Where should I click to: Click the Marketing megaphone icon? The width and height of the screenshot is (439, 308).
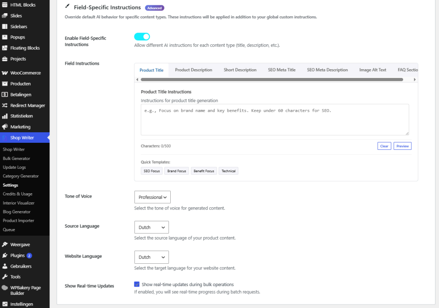tap(5, 127)
